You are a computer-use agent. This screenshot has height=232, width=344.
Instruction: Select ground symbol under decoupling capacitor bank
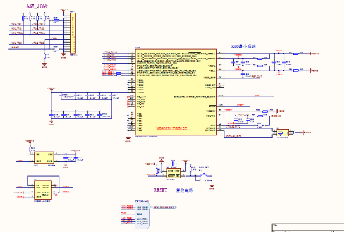(x=52, y=122)
